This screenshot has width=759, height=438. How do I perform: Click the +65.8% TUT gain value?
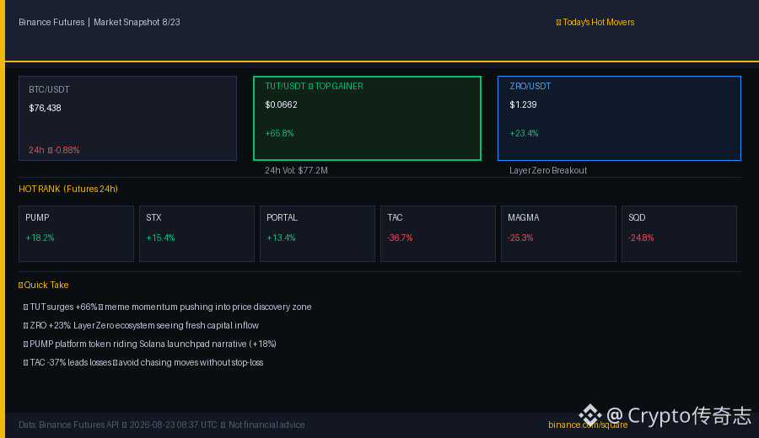[x=279, y=133]
